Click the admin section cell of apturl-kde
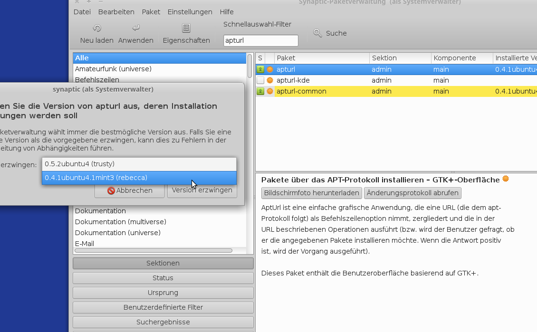 [x=382, y=80]
